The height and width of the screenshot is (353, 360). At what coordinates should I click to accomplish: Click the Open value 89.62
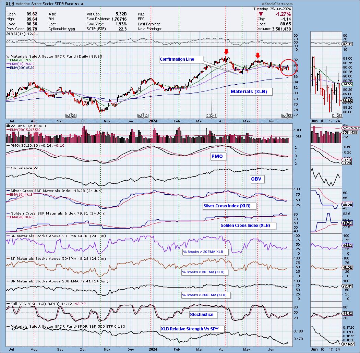(32, 14)
